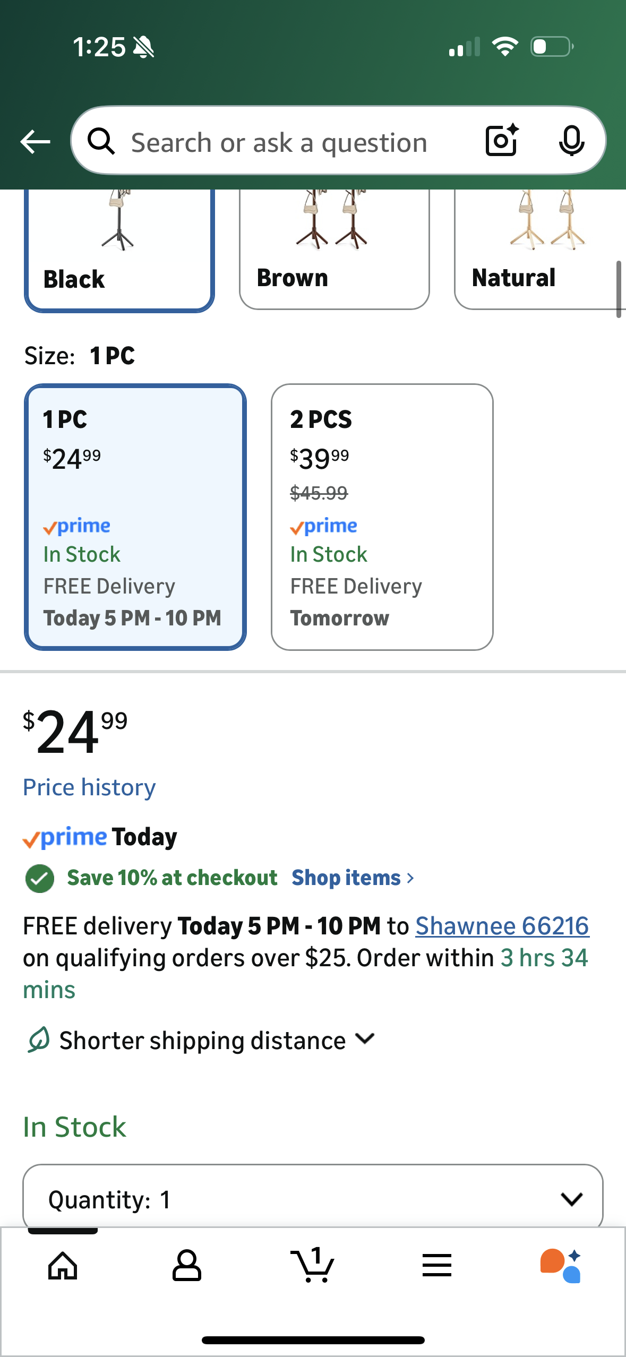Open the Price history link
626x1357 pixels.
tap(89, 787)
